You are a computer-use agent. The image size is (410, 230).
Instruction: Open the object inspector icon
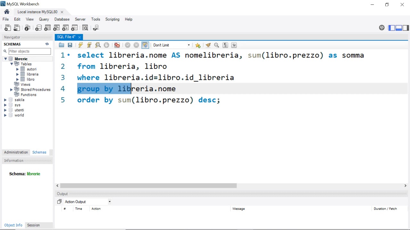click(x=28, y=28)
